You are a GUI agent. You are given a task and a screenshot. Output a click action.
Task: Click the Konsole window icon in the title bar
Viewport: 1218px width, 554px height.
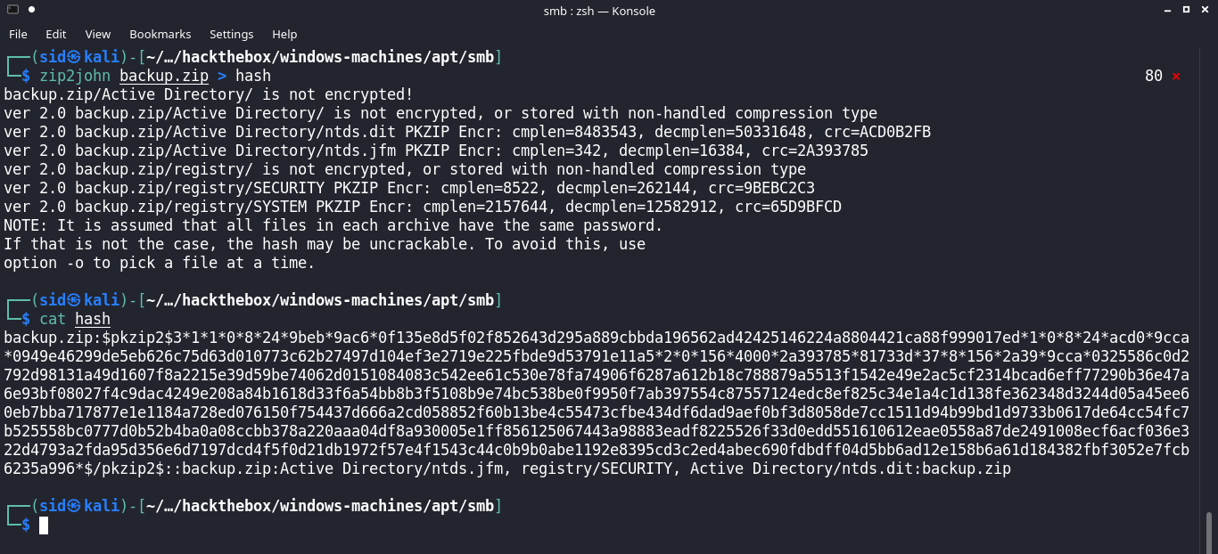[x=12, y=11]
